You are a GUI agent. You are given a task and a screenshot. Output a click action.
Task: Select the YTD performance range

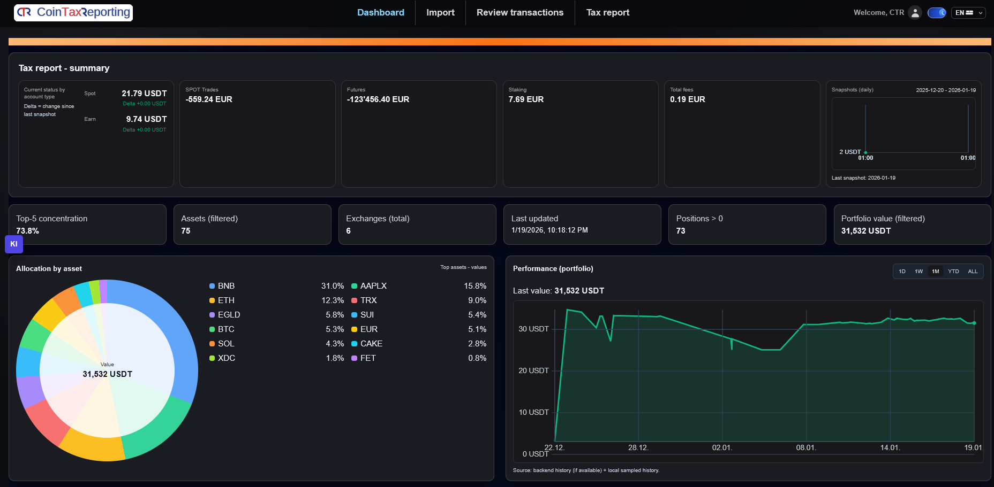pyautogui.click(x=953, y=271)
